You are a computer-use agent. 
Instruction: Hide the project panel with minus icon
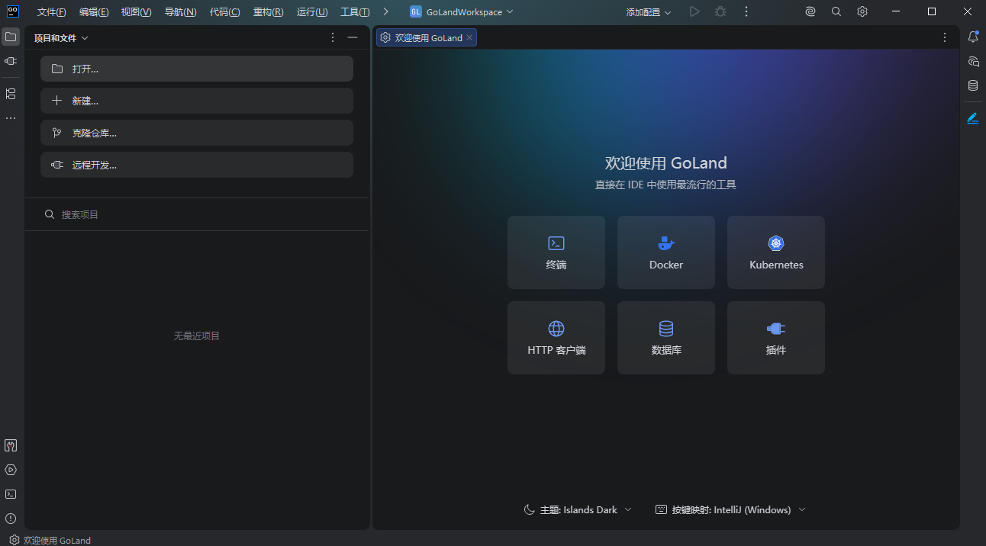tap(353, 37)
